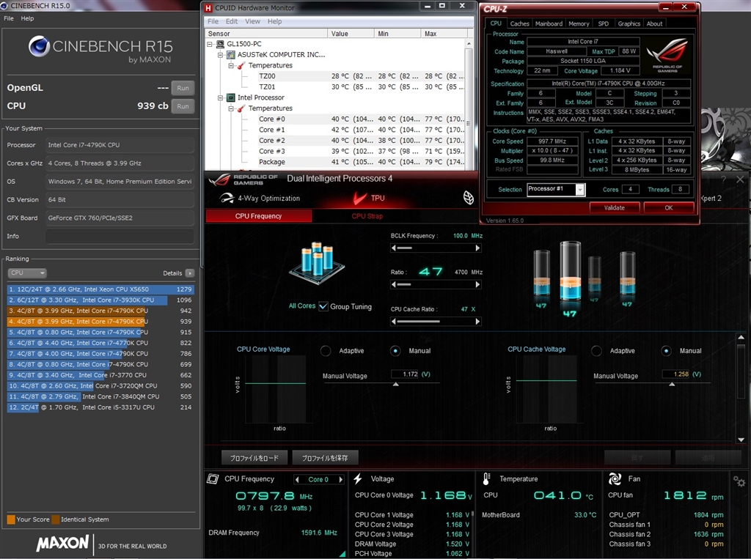The image size is (751, 559).
Task: Switch to CPU-Z Mainboard tab
Action: (549, 23)
